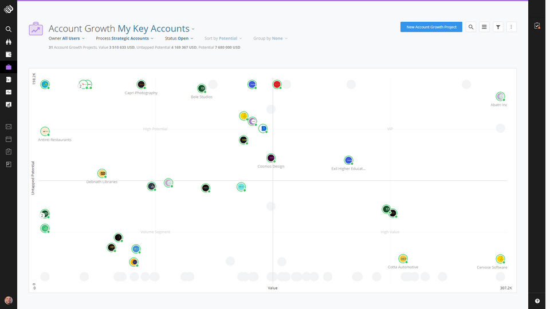Open the task checklist icon on right panel
The width and height of the screenshot is (550, 309).
point(537,26)
